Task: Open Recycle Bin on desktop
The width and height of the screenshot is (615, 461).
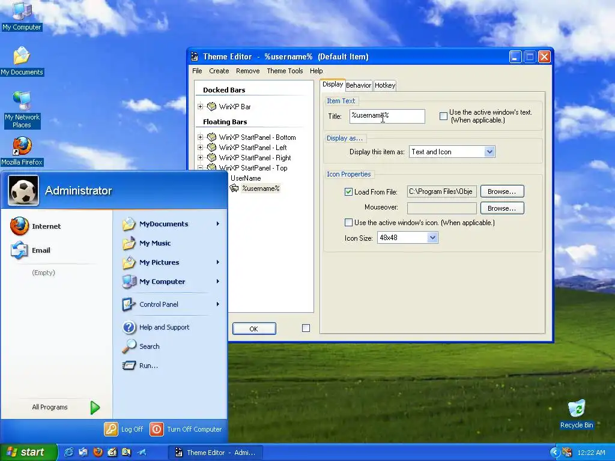Action: (577, 414)
